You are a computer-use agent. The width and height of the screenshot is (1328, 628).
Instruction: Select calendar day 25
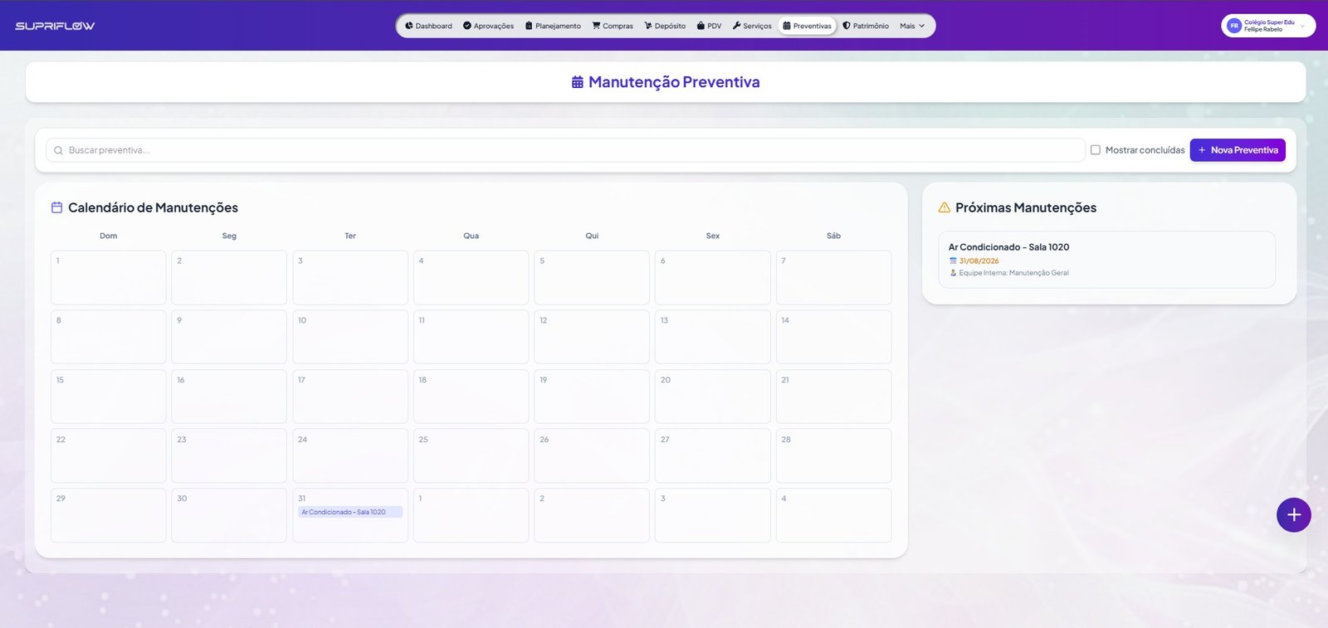(x=471, y=455)
